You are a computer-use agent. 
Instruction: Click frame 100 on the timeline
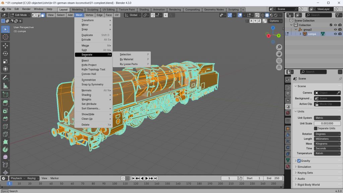coord(115,184)
